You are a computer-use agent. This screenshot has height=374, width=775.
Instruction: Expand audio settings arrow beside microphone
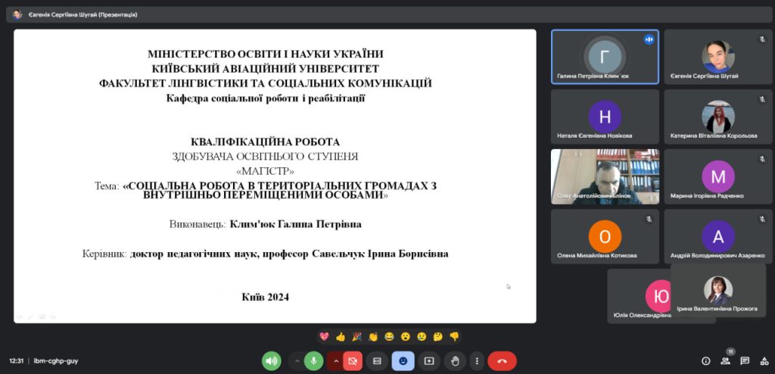click(x=296, y=361)
